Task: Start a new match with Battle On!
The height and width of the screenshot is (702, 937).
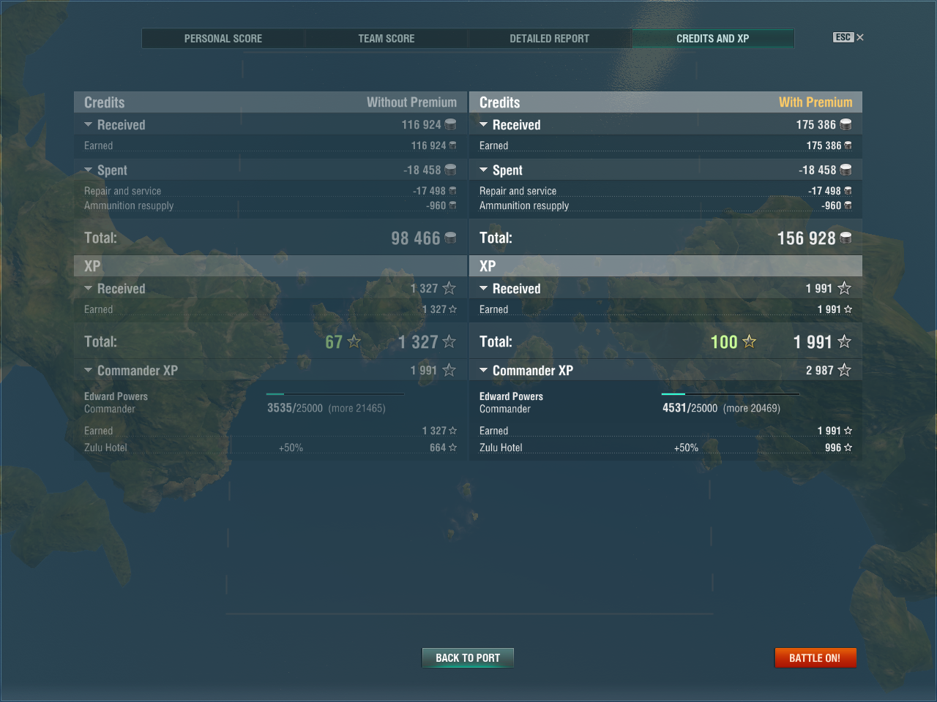Action: point(815,658)
